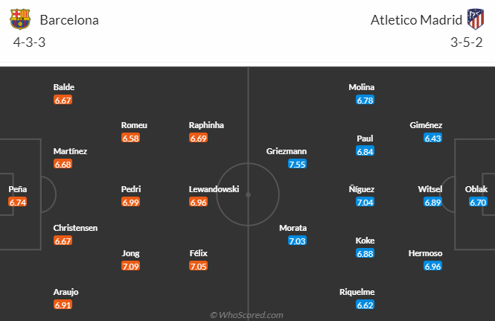Screen dimensions: 495x321
Task: Click the player name Koke
Action: point(365,241)
